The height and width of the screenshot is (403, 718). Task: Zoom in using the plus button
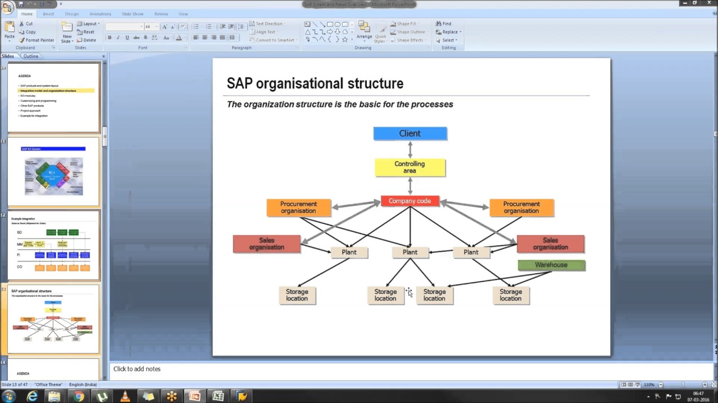coord(705,385)
